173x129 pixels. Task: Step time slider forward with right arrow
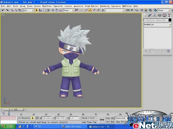[25, 109]
